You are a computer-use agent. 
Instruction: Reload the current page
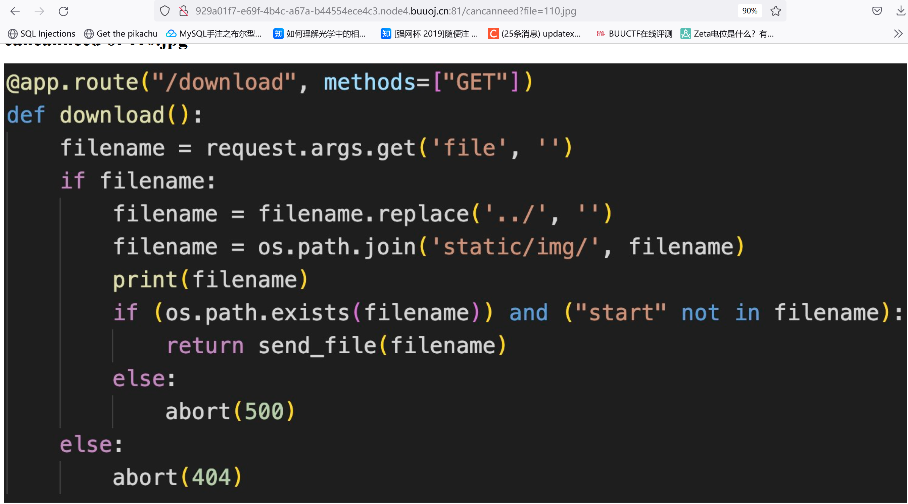point(63,11)
